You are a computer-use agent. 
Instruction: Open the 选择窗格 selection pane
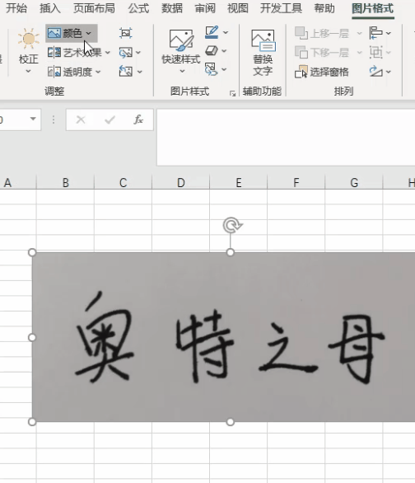(x=321, y=72)
